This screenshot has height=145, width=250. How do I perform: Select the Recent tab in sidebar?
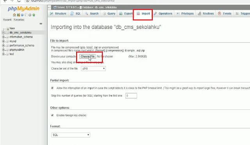pyautogui.click(x=7, y=20)
